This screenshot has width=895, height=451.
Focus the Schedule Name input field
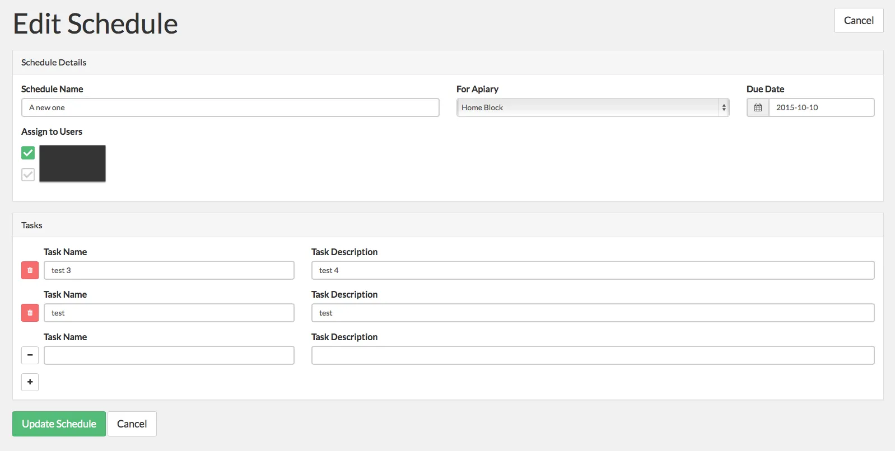(230, 107)
